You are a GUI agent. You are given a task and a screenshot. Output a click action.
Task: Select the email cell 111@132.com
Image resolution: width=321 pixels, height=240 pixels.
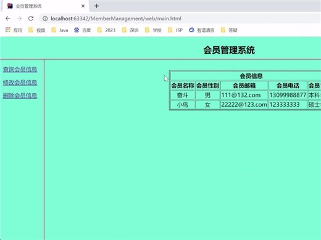tap(244, 95)
